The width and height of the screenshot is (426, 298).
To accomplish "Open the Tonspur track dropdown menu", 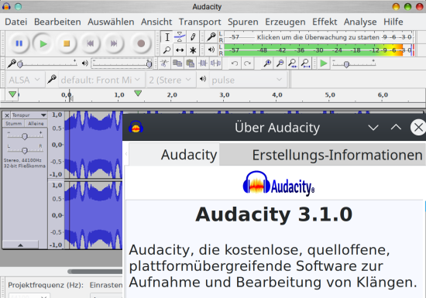I will 29,115.
